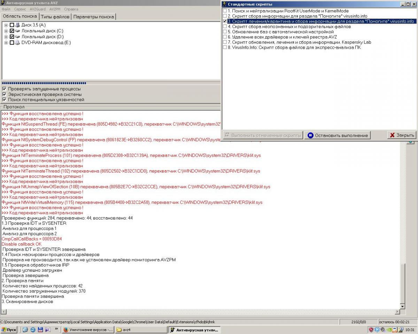The height and width of the screenshot is (334, 418).
Task: Select script 8 VirusInfo.Info экспресс-анализа entry
Action: 294,47
